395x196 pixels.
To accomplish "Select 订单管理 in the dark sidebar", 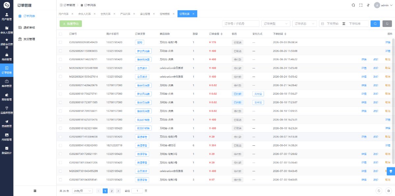I will tap(7, 70).
